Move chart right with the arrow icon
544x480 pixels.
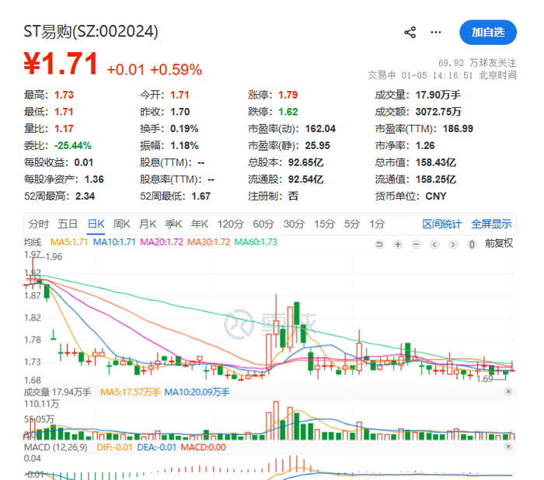(x=453, y=245)
